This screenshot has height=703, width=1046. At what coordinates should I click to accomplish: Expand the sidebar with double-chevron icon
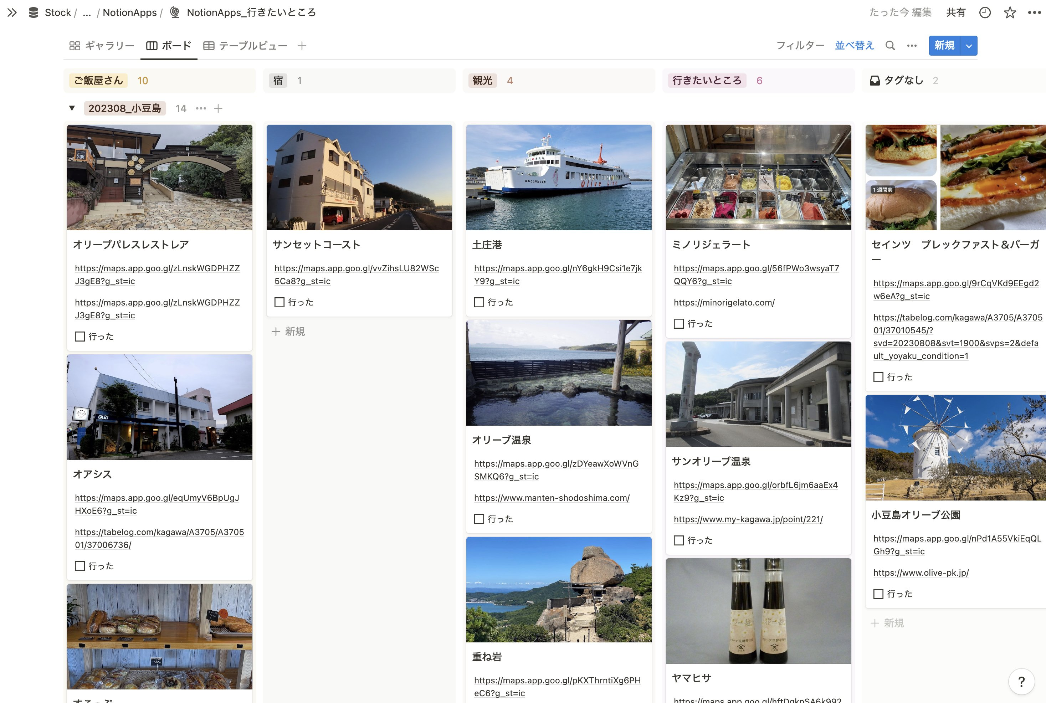12,12
